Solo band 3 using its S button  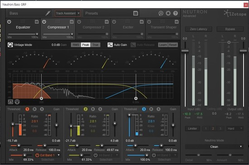click(158, 109)
